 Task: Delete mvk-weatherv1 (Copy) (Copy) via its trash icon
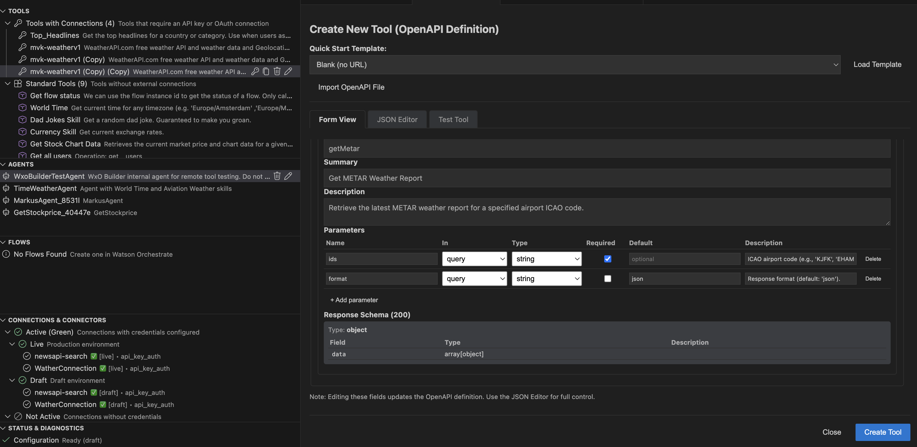tap(277, 71)
